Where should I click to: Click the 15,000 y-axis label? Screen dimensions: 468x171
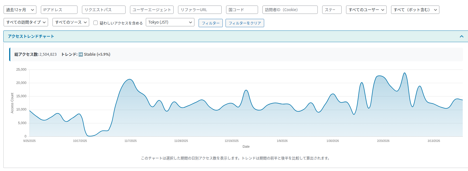(21, 96)
